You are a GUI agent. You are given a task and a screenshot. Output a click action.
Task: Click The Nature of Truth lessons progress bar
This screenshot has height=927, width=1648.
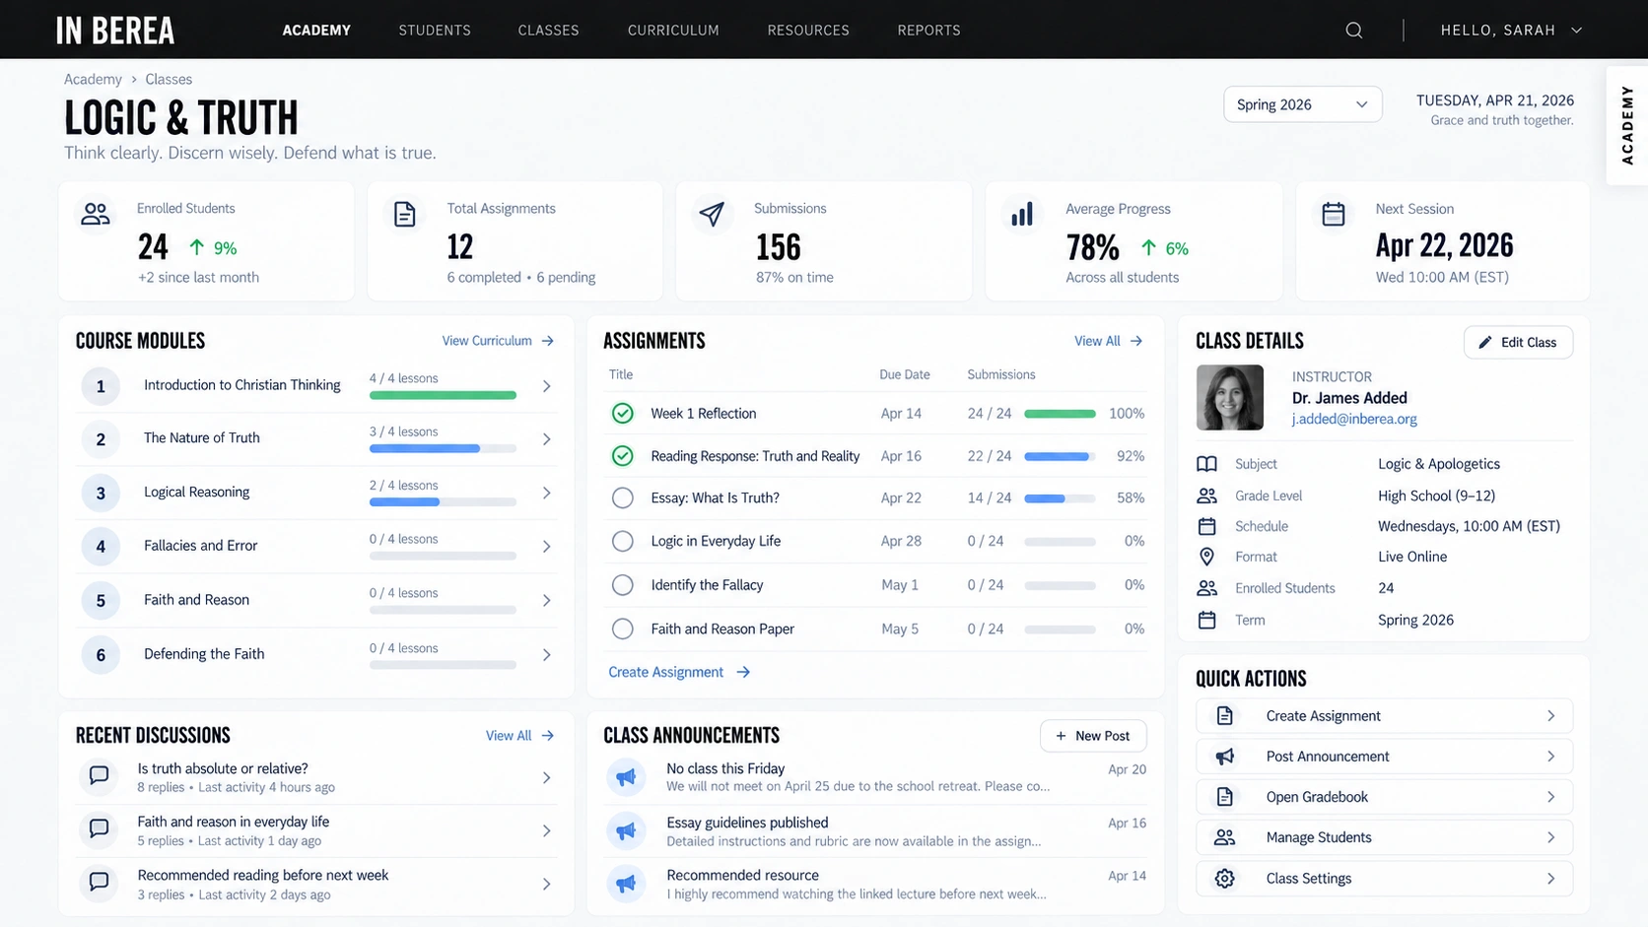(x=443, y=448)
